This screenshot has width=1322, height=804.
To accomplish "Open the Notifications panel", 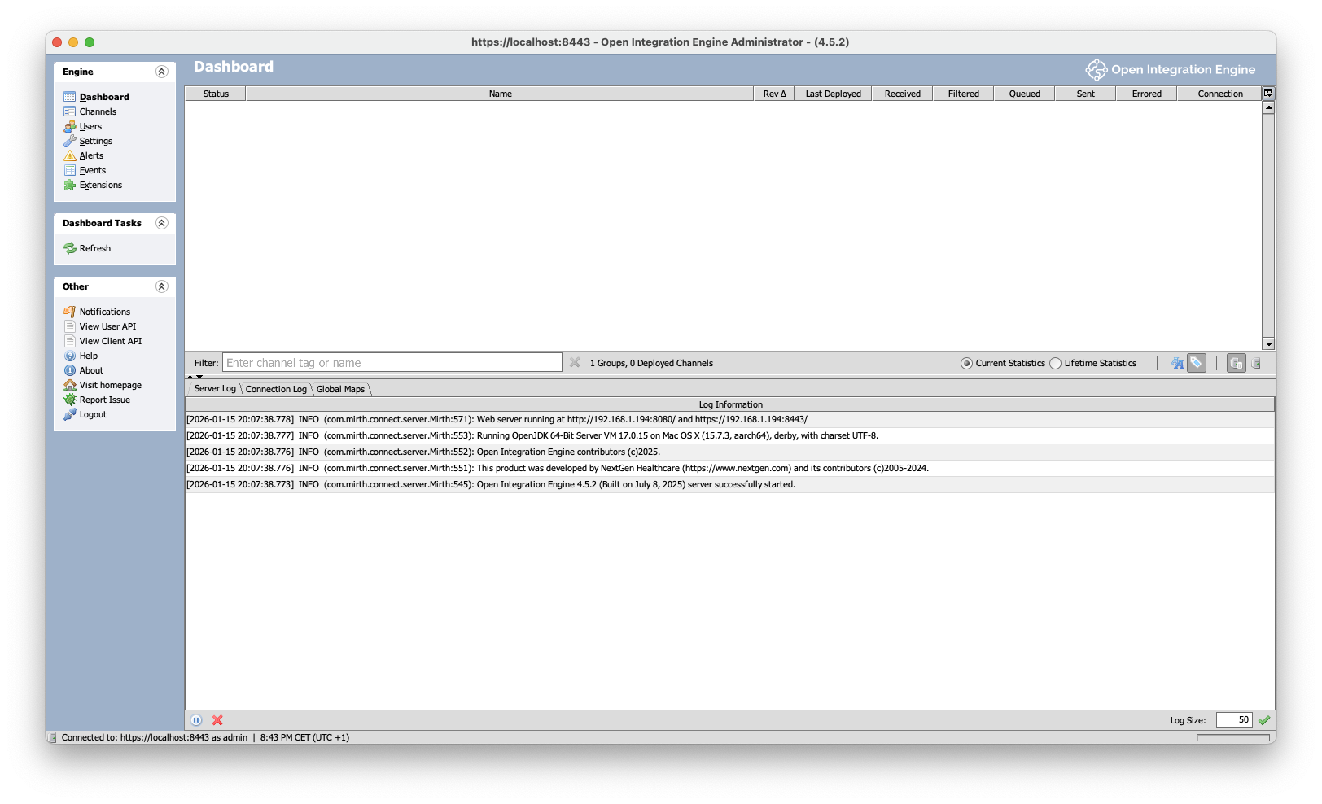I will [x=104, y=312].
